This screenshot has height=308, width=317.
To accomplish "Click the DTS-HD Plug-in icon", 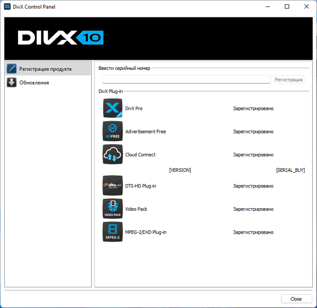I will 113,185.
